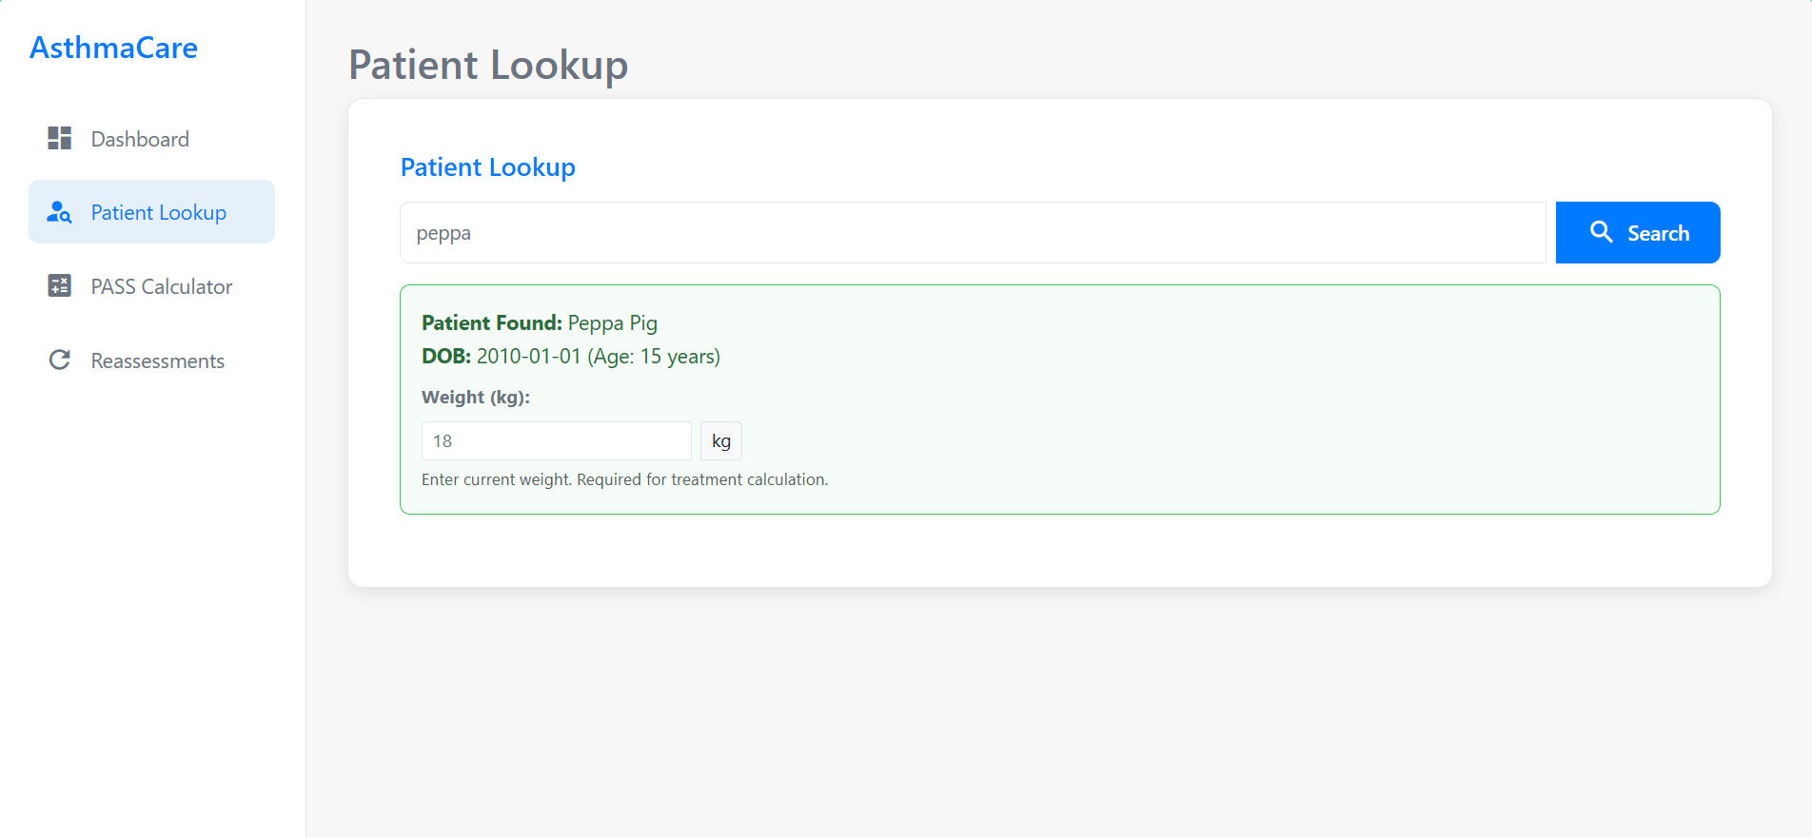Click the kg unit addon box
This screenshot has width=1812, height=838.
pos(721,441)
